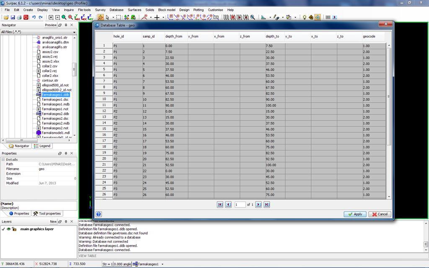Go to the previous page of table
The width and height of the screenshot is (429, 268).
(228, 204)
